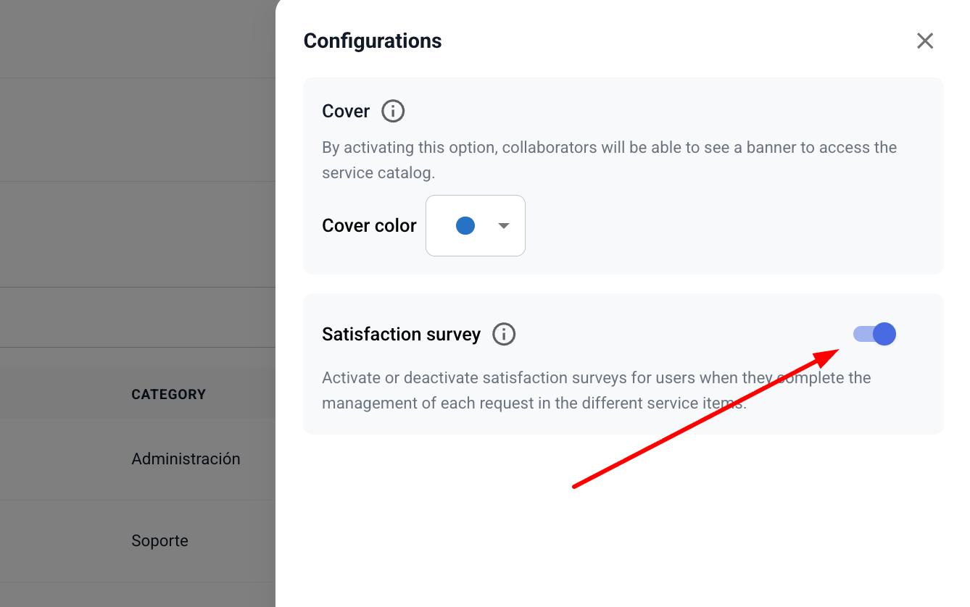
Task: Click the dimmed area between Administración and Soporte
Action: pyautogui.click(x=138, y=500)
